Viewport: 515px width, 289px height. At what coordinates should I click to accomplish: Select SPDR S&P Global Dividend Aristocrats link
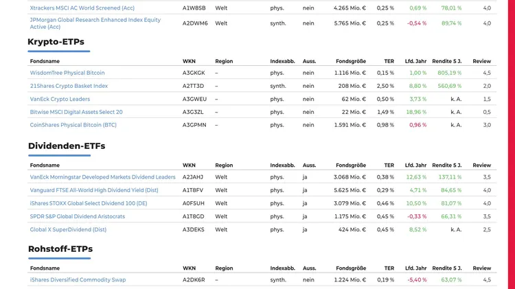(77, 216)
